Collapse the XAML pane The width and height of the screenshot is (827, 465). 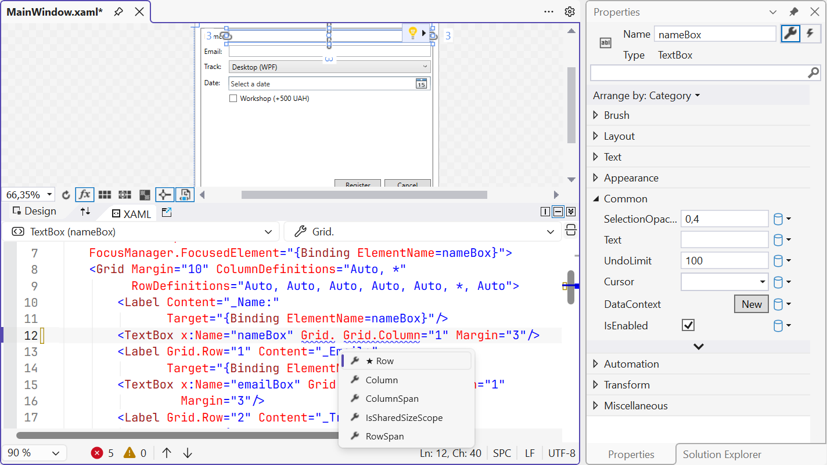(x=570, y=212)
